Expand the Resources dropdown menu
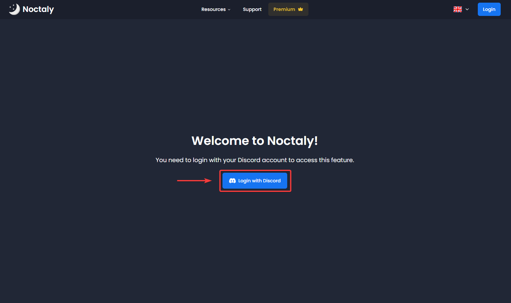The image size is (511, 303). coord(216,9)
